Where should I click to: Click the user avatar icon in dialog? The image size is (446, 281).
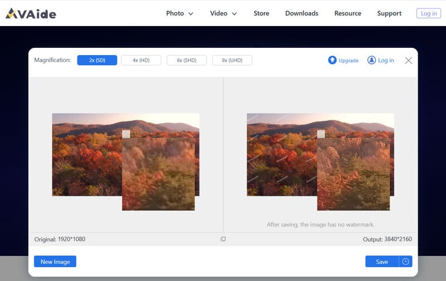tap(371, 60)
